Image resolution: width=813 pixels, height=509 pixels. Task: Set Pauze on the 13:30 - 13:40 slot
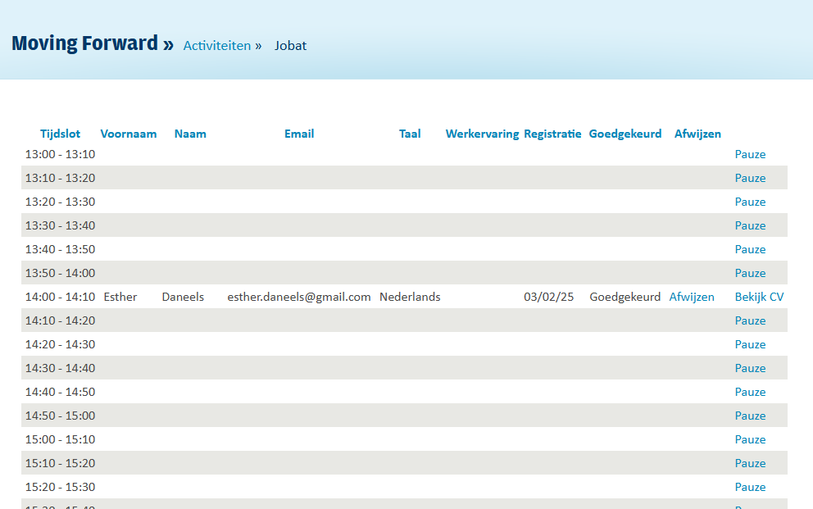(x=750, y=225)
